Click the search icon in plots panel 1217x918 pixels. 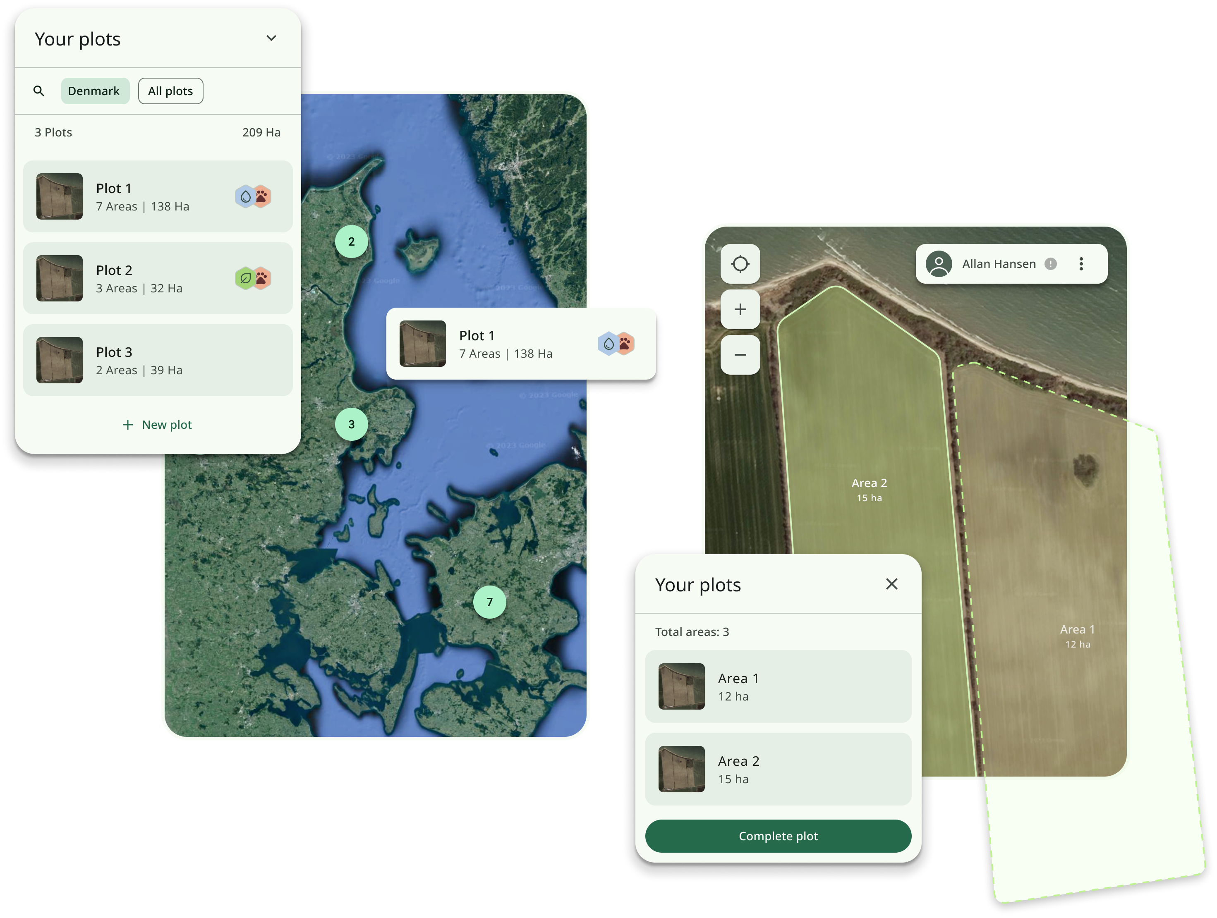pos(38,91)
